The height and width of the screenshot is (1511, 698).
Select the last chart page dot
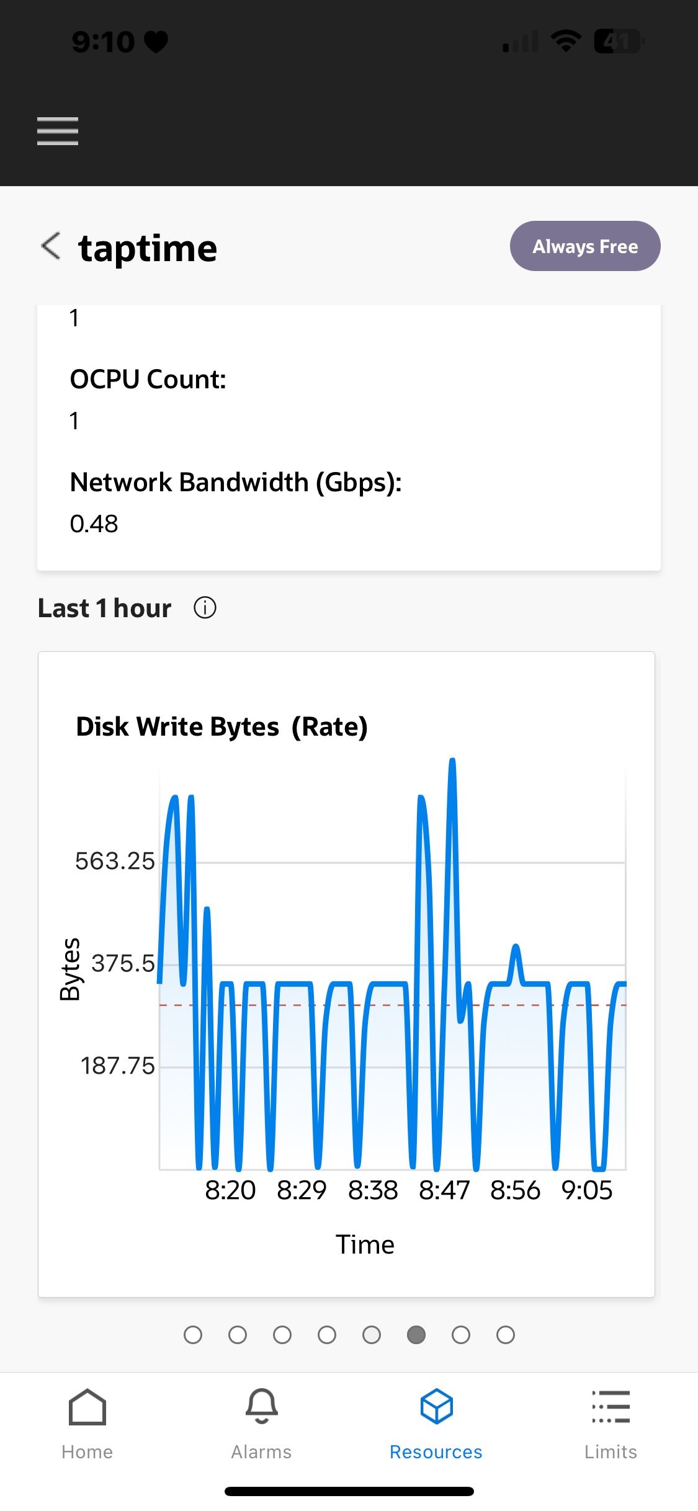[x=506, y=1335]
